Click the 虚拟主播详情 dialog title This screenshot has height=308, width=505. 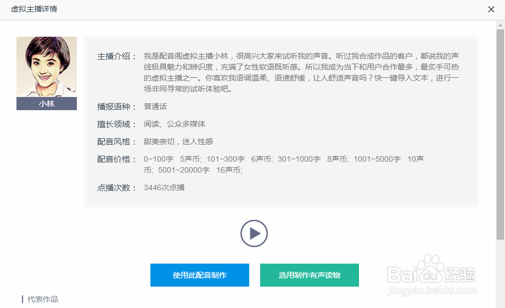(34, 9)
